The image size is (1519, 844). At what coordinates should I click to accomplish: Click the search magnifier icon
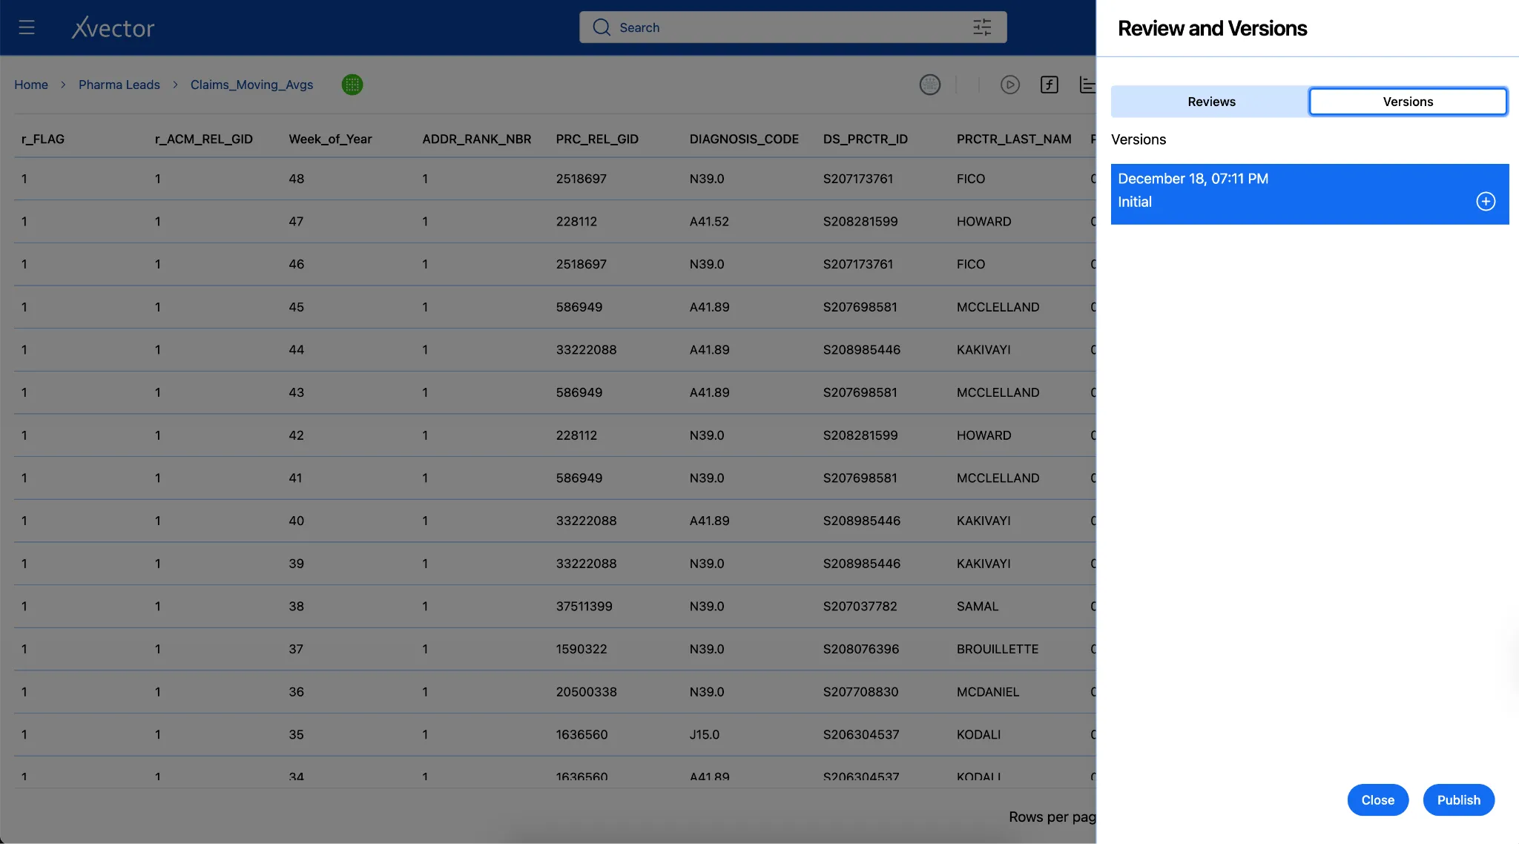pos(602,27)
